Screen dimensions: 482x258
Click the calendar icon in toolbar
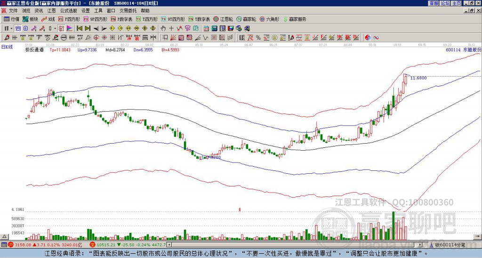click(x=206, y=29)
